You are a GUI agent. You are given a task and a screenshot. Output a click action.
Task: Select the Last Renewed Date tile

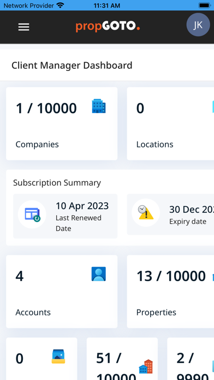click(x=65, y=216)
